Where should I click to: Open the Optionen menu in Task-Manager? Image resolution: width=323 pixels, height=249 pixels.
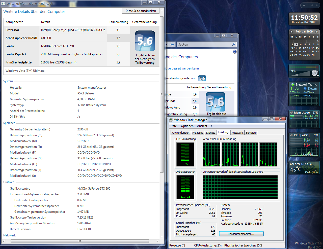187,126
